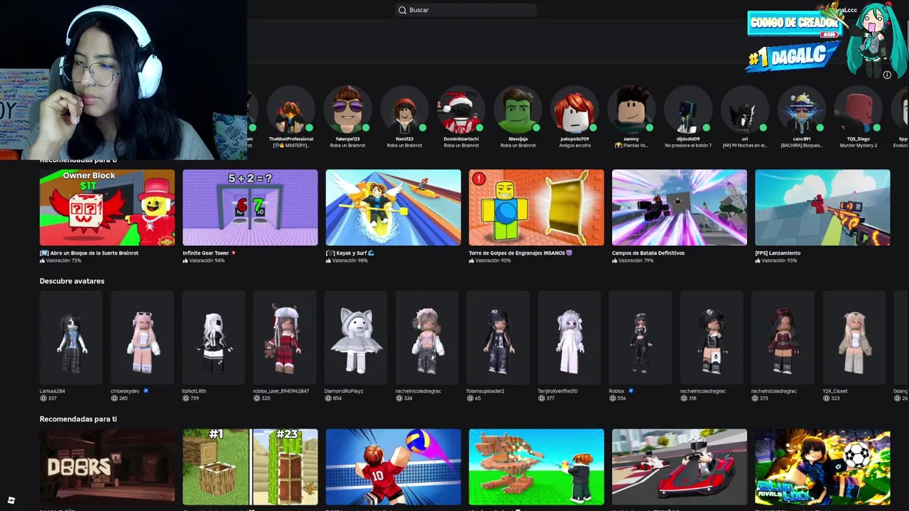Select Y2K_Closet avatar card
909x511 pixels.
point(854,338)
